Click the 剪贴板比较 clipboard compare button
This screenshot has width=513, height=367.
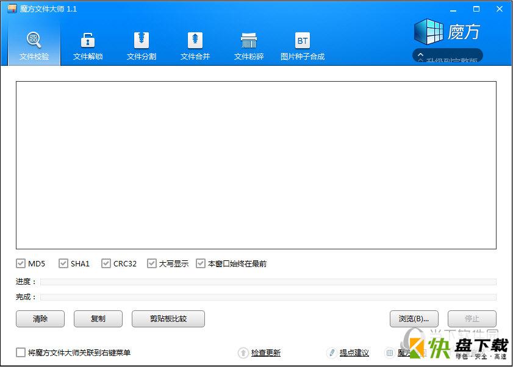tap(168, 319)
